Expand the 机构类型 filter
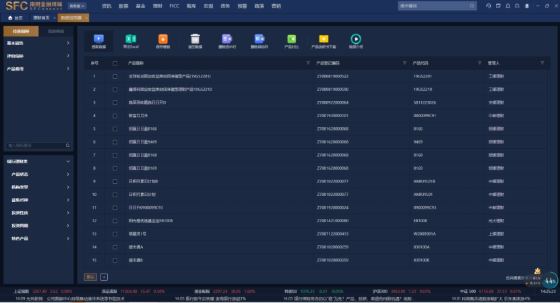 point(38,187)
